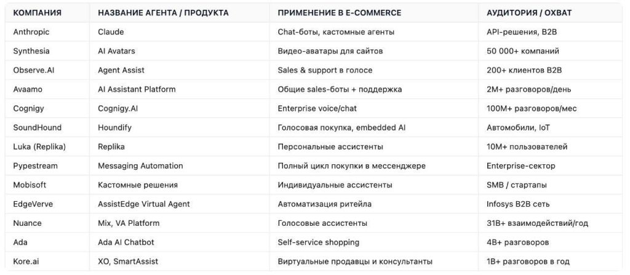Select the Anthropic company cell
Viewport: 630px width, 275px height.
31,31
